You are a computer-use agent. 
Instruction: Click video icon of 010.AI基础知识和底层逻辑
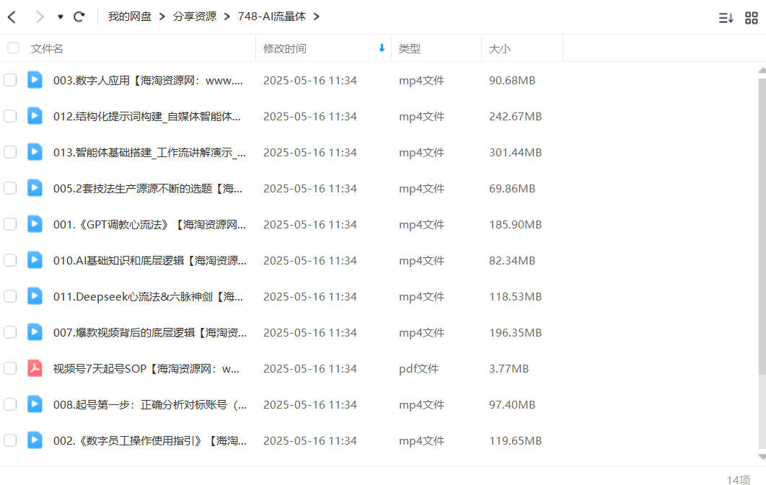[x=35, y=259]
